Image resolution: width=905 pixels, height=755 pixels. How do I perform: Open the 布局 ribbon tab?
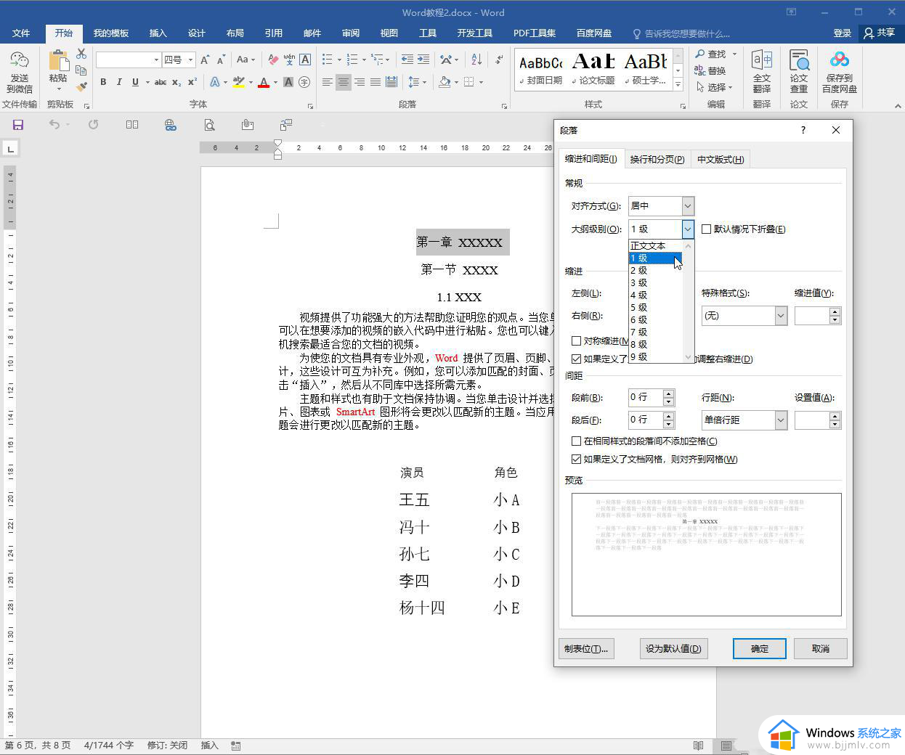pyautogui.click(x=235, y=33)
